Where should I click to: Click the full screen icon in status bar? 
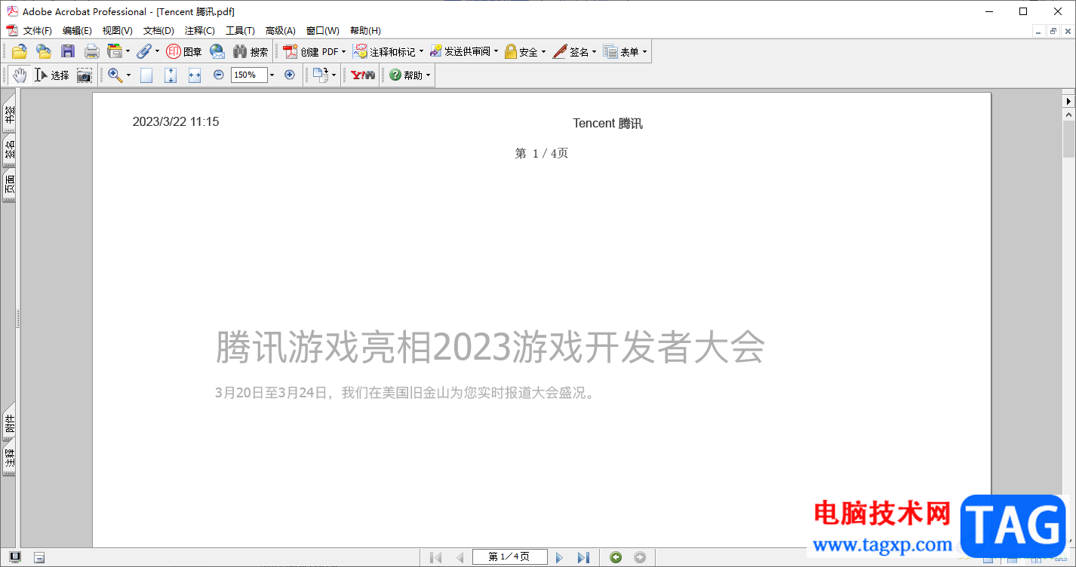point(15,557)
